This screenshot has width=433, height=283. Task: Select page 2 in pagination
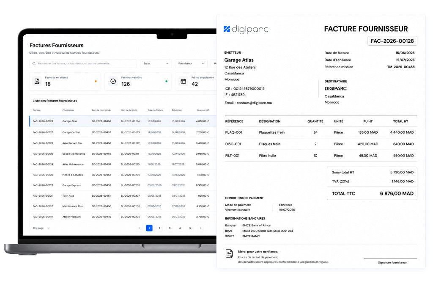159,228
